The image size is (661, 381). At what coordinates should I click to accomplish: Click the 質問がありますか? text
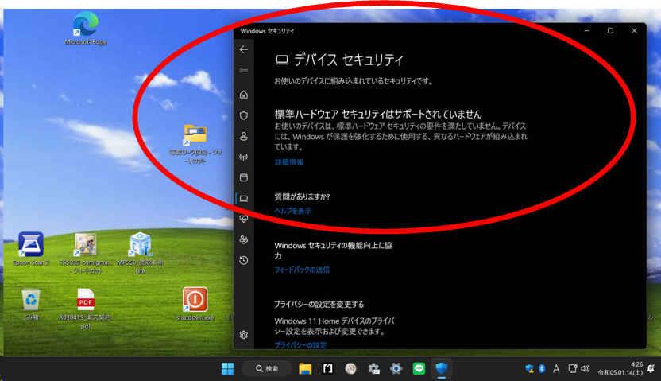point(302,196)
